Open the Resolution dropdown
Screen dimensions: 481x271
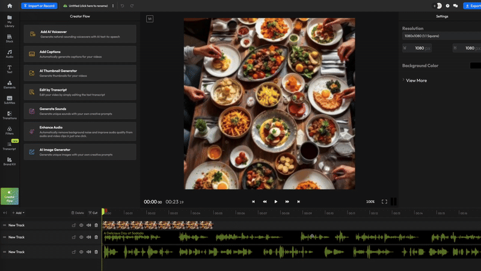(x=439, y=36)
